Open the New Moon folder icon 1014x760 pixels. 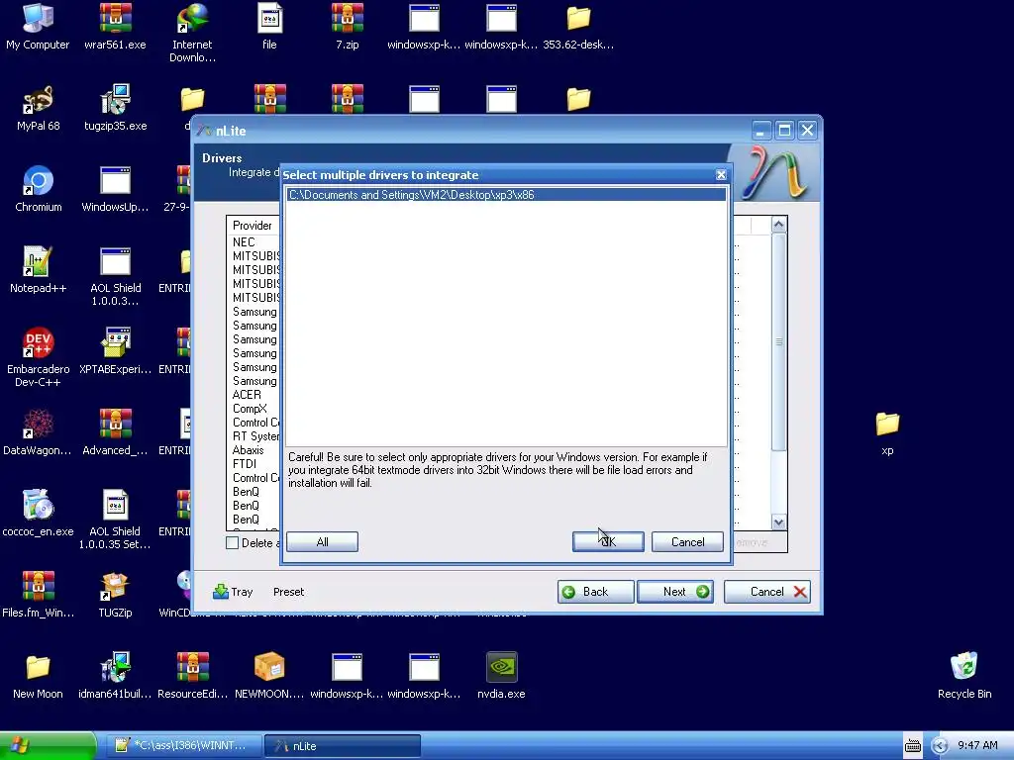point(39,676)
